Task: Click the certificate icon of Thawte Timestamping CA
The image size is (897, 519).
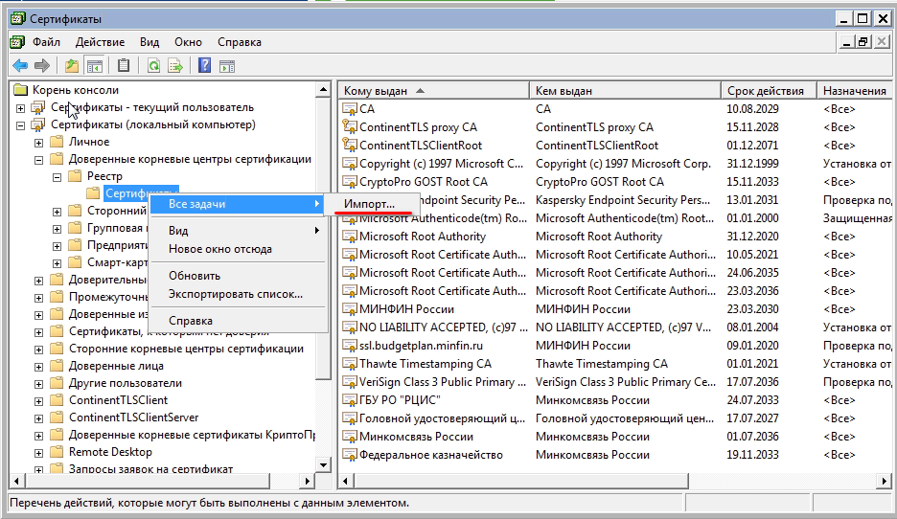Action: 350,364
